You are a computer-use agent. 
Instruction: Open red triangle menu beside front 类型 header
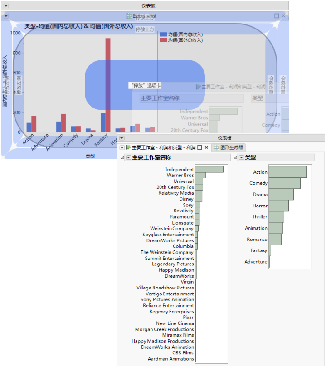[241, 157]
